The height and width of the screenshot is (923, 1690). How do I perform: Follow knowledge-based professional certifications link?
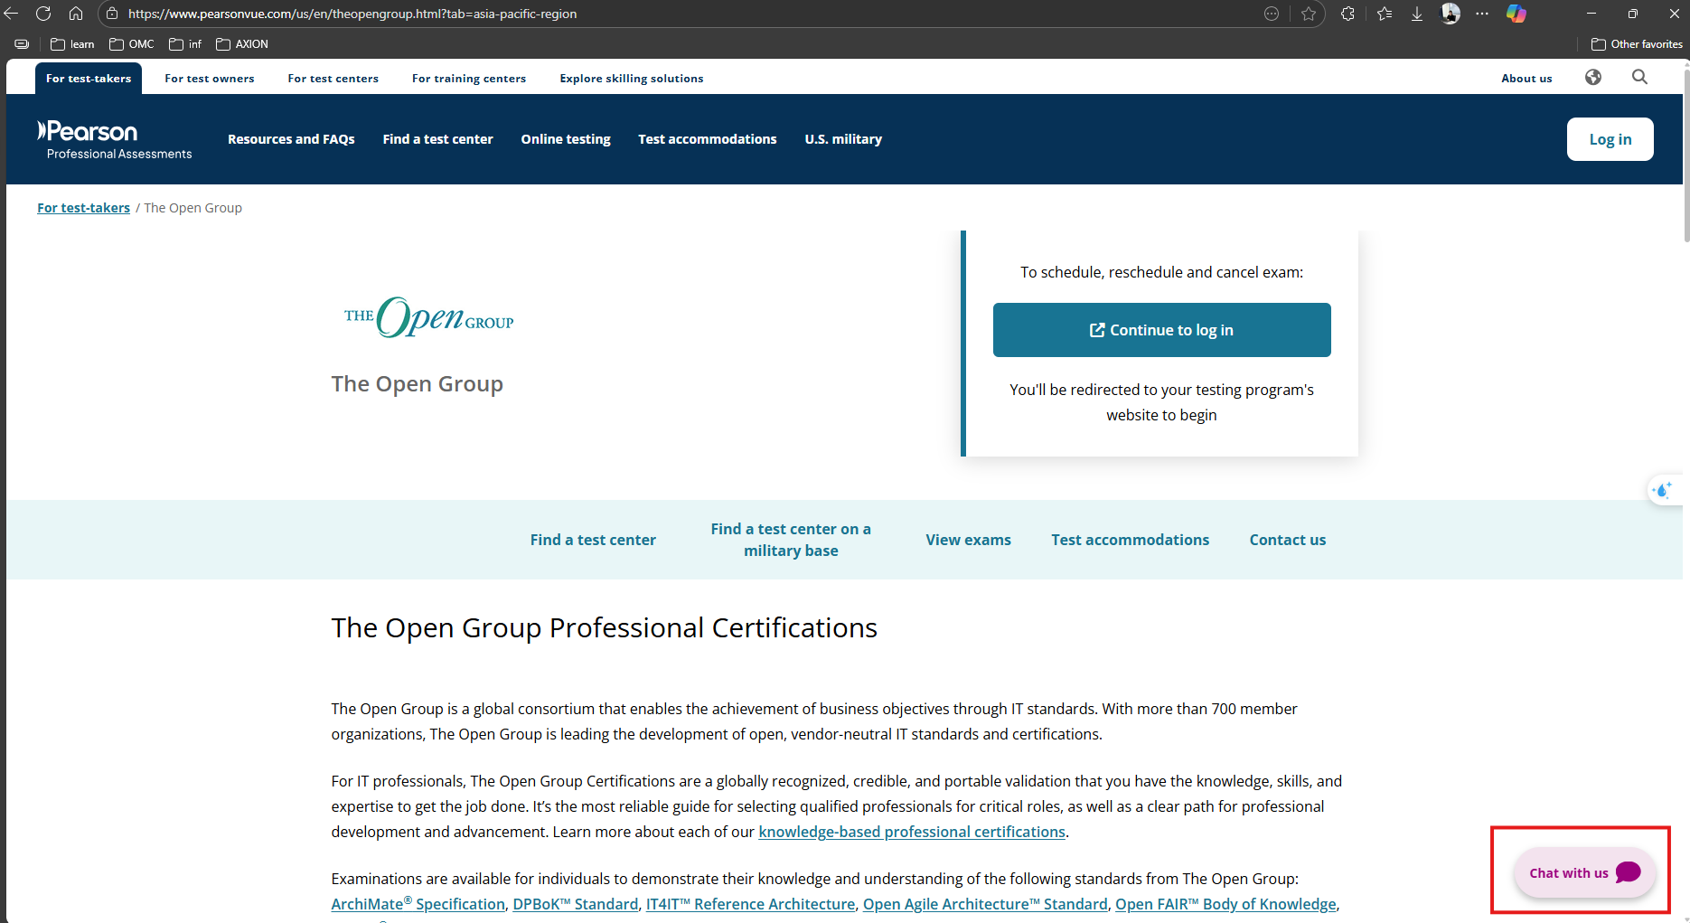coord(912,832)
